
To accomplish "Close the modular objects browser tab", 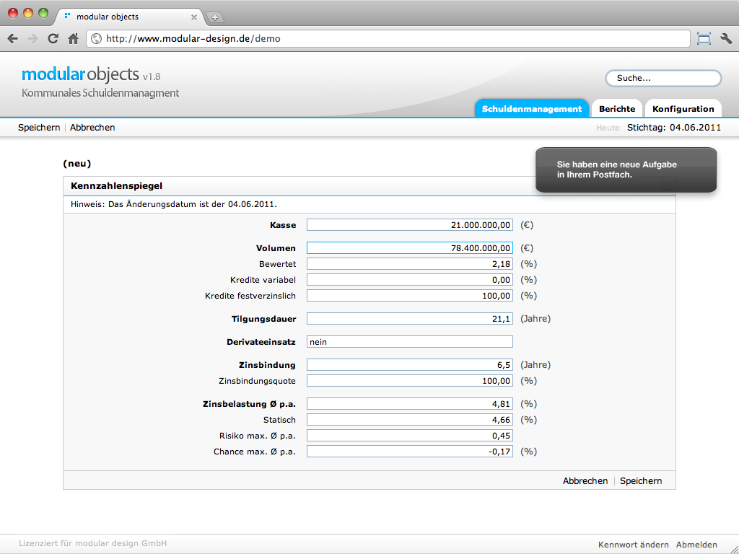I will 193,17.
